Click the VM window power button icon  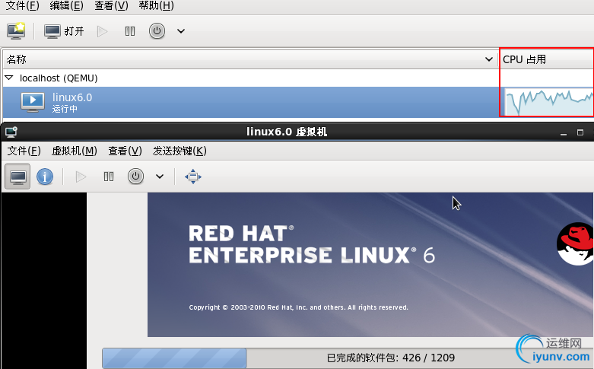click(135, 177)
